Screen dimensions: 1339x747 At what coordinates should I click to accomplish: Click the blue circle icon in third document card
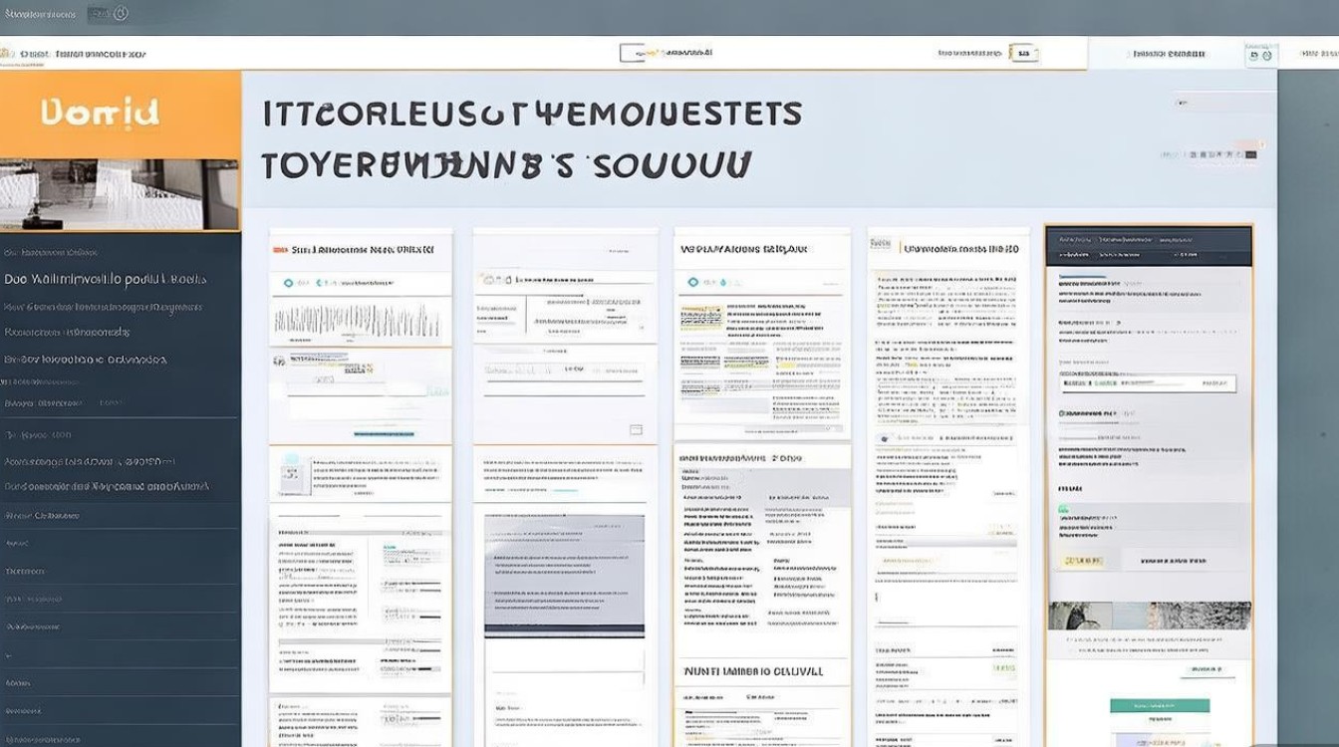click(693, 283)
